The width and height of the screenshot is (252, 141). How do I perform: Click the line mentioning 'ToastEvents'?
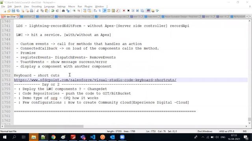61,62
